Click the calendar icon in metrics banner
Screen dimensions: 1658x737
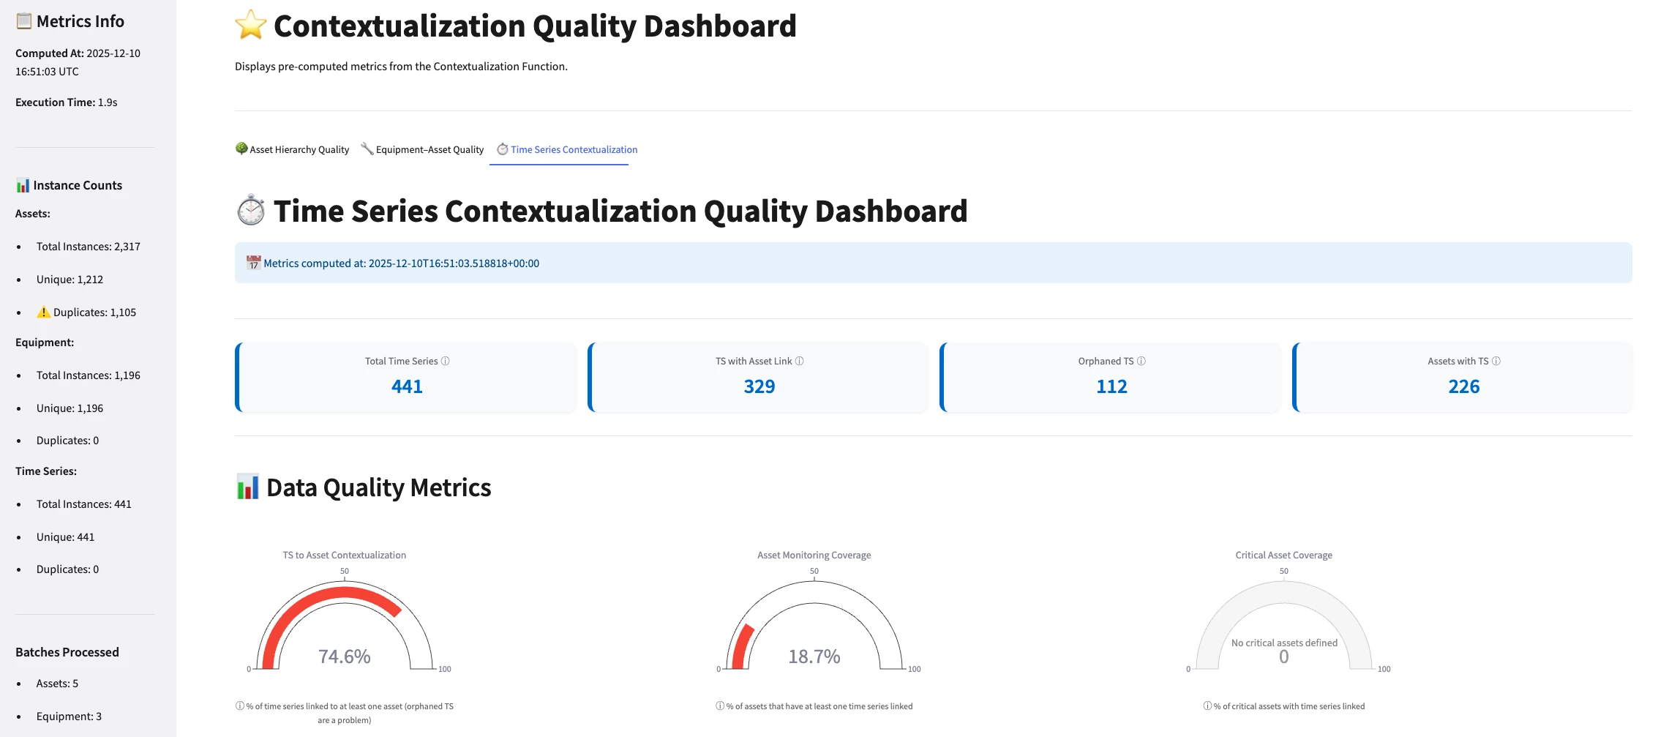(x=253, y=263)
